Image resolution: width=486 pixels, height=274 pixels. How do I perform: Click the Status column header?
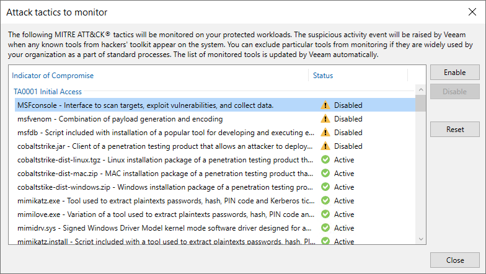pyautogui.click(x=323, y=76)
